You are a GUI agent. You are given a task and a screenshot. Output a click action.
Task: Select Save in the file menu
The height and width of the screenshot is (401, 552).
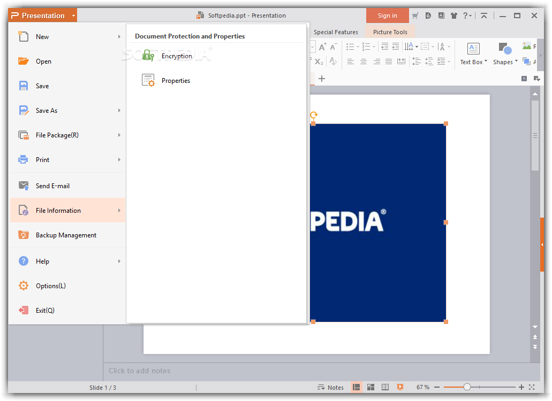click(67, 86)
